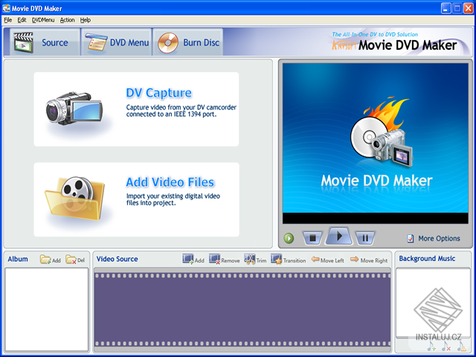
Task: Stop the preview playback
Action: (x=312, y=238)
